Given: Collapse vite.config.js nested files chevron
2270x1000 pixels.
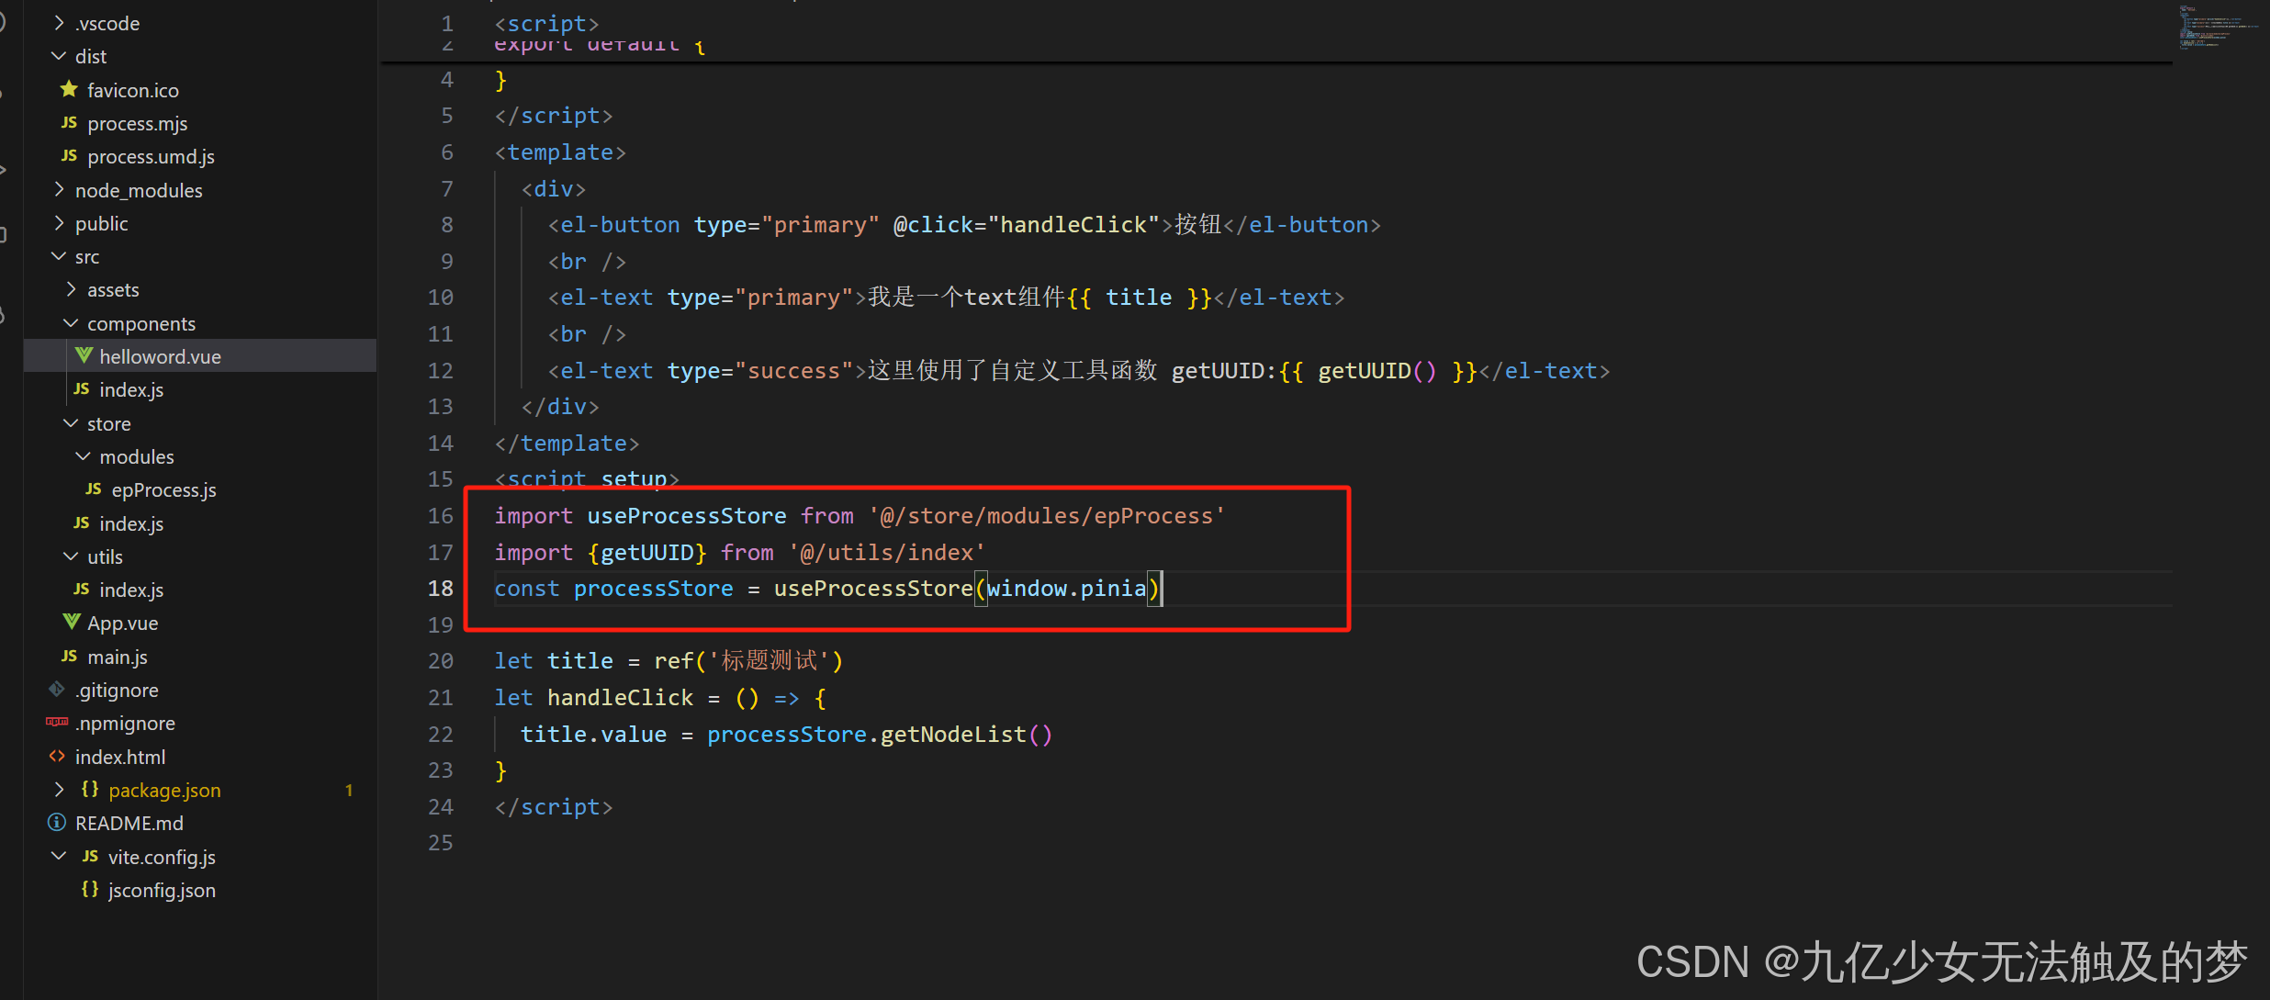Looking at the screenshot, I should [x=59, y=857].
